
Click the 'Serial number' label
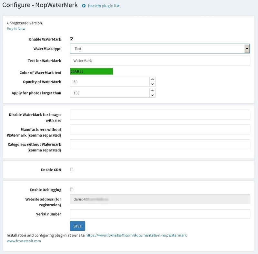pos(49,214)
